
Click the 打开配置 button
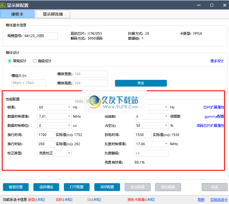(77, 187)
